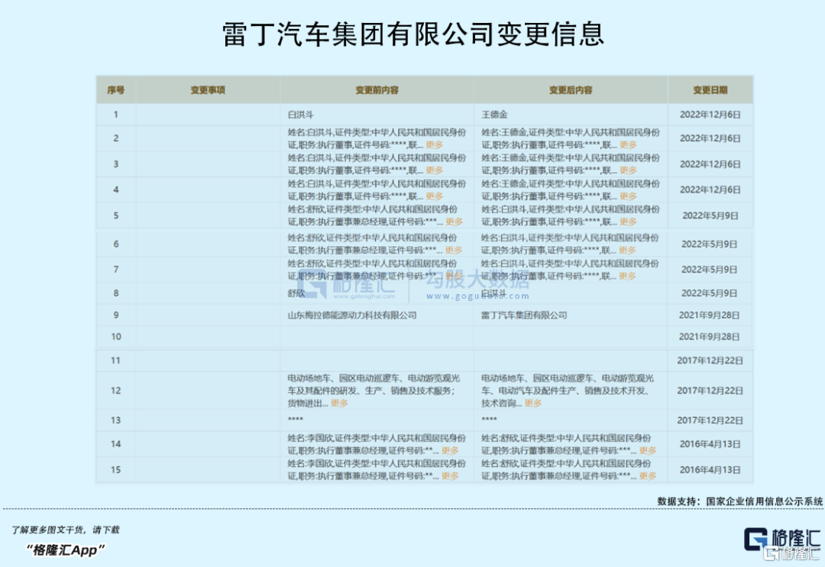
Task: Open 更多 in row 2 after-change content
Action: [628, 144]
